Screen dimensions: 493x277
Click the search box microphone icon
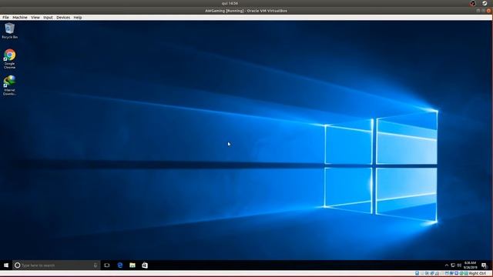pyautogui.click(x=96, y=265)
